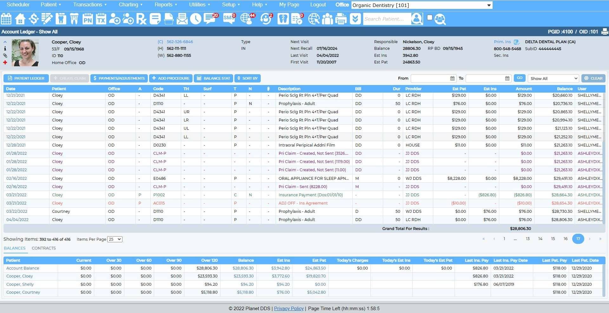The image size is (609, 313).
Task: Switch to the CONTRACTS tab
Action: click(x=43, y=248)
